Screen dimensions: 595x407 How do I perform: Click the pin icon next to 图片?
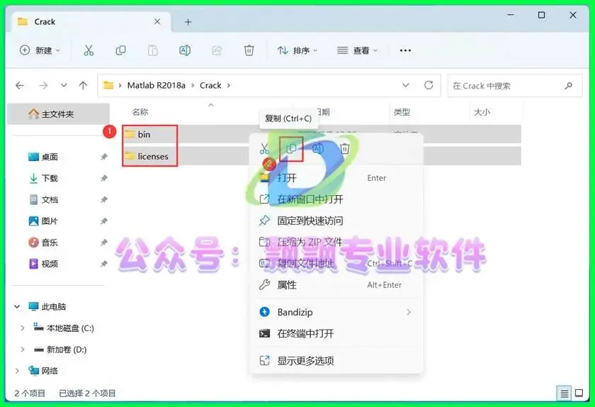103,221
